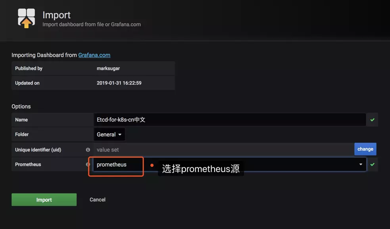Click the uid info icon
This screenshot has height=229, width=390.
click(x=88, y=150)
